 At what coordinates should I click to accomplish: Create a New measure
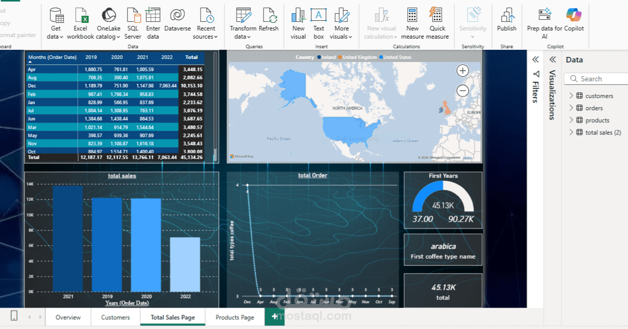point(412,23)
